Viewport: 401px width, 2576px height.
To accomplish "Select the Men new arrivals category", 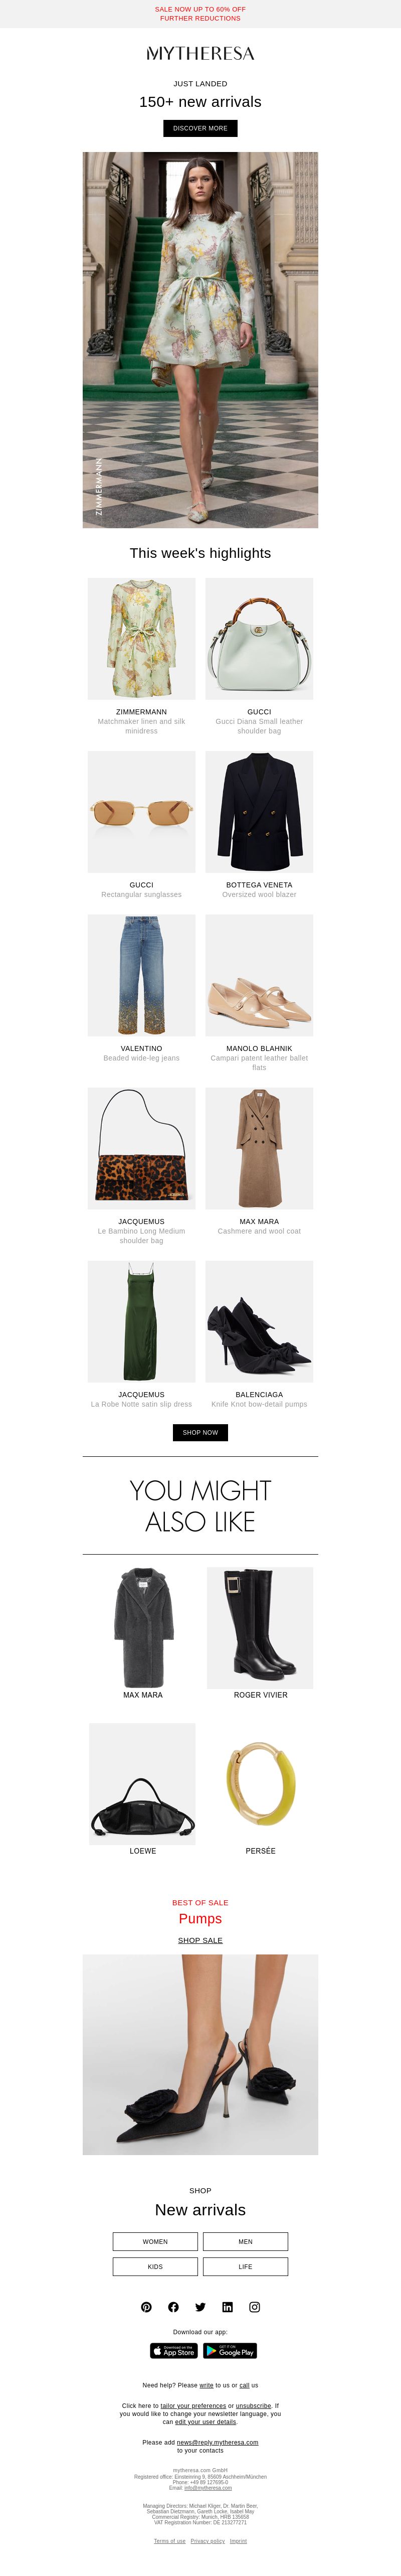I will [245, 2241].
